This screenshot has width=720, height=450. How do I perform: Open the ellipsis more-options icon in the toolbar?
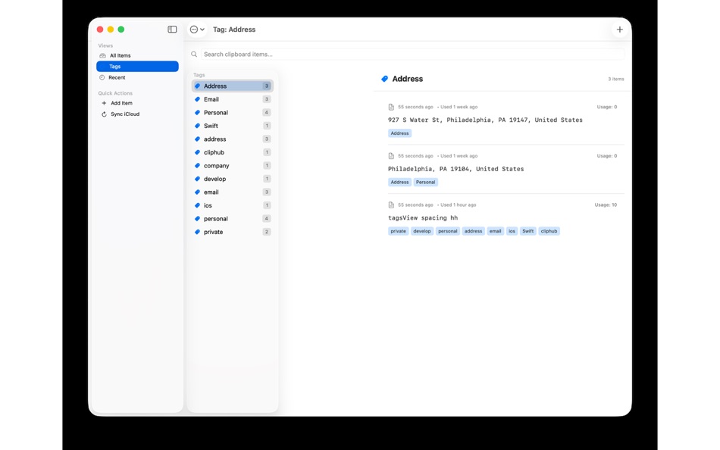click(194, 29)
